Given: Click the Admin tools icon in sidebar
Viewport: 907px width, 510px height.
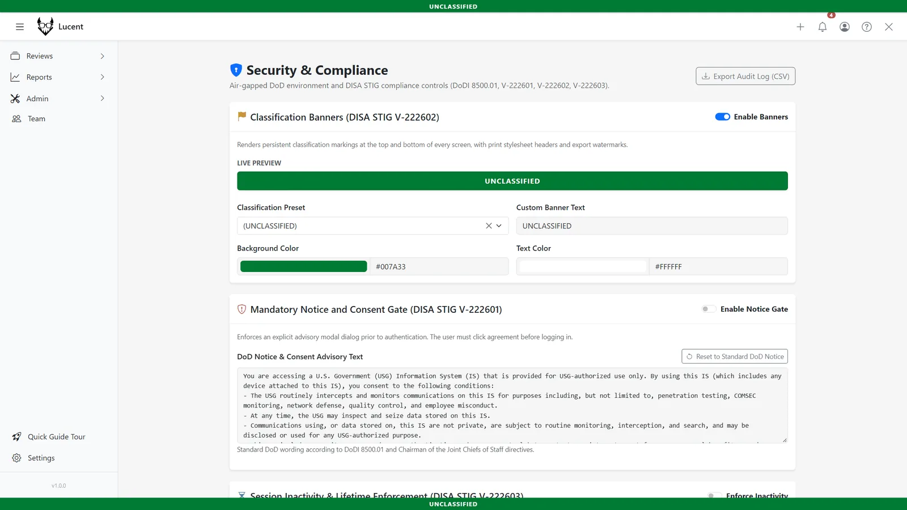Looking at the screenshot, I should [x=15, y=99].
